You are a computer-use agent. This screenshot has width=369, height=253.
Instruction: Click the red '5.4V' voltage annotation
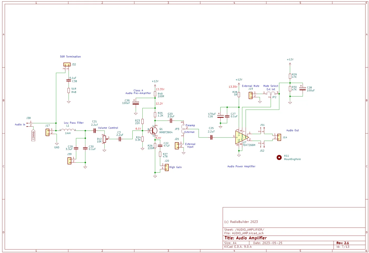158,138
